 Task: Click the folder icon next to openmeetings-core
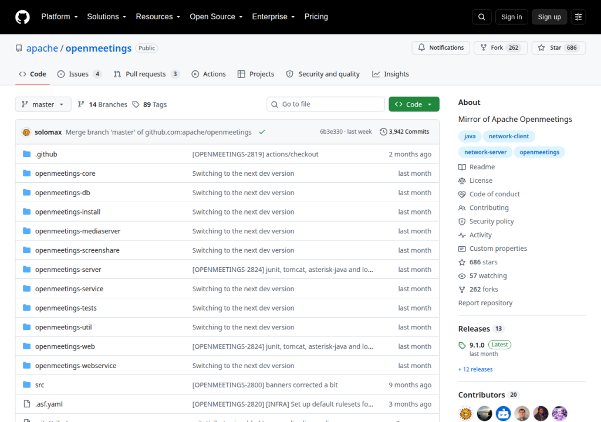[26, 173]
